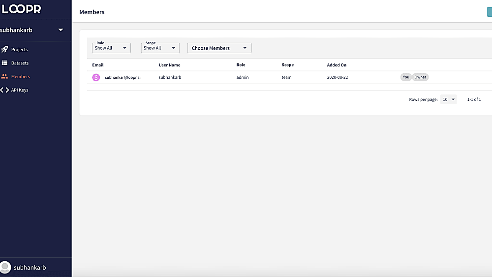The height and width of the screenshot is (277, 492).
Task: Click the User Name column header
Action: (169, 65)
